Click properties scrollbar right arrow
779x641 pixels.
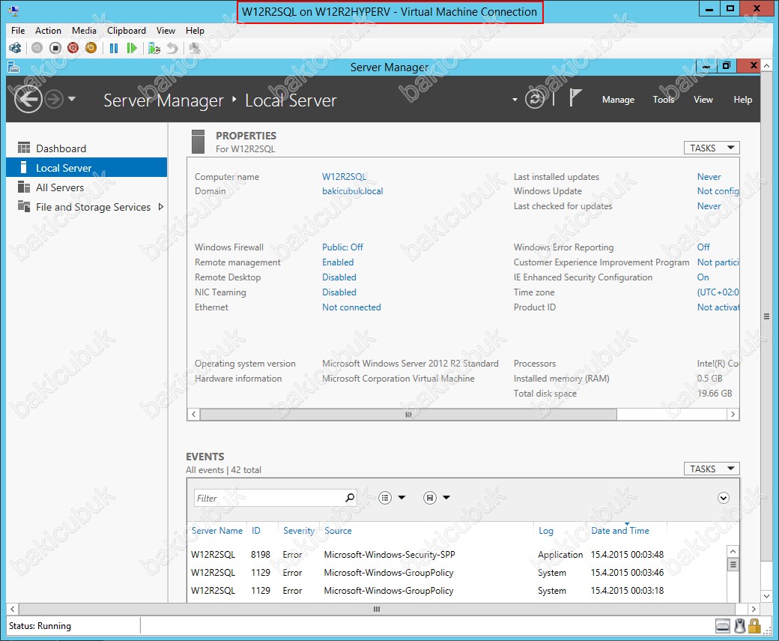tap(733, 415)
